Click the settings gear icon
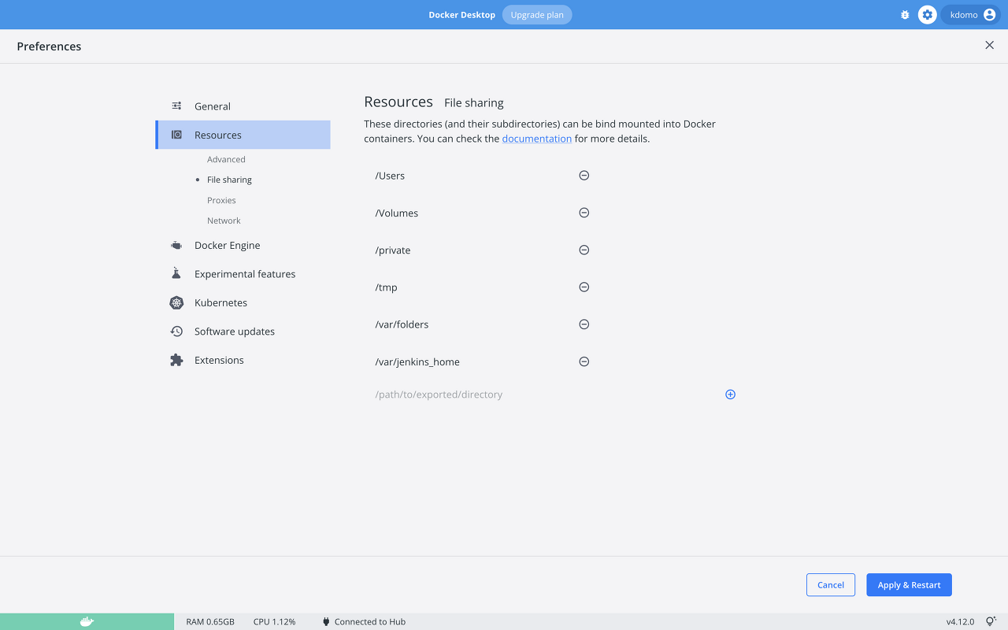Viewport: 1008px width, 630px height. click(928, 15)
